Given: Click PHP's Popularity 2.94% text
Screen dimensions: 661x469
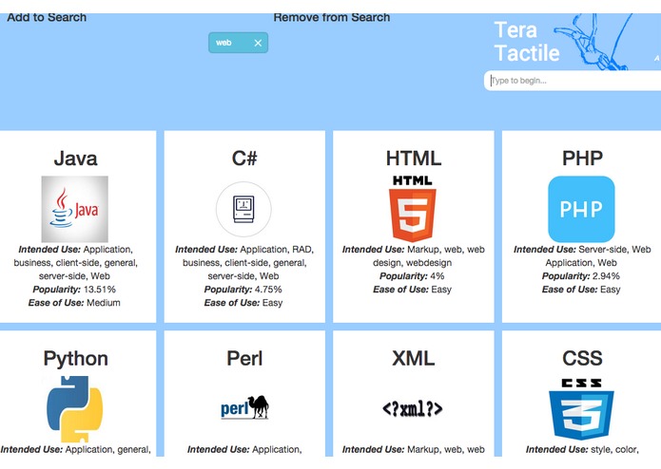Looking at the screenshot, I should pos(581,276).
